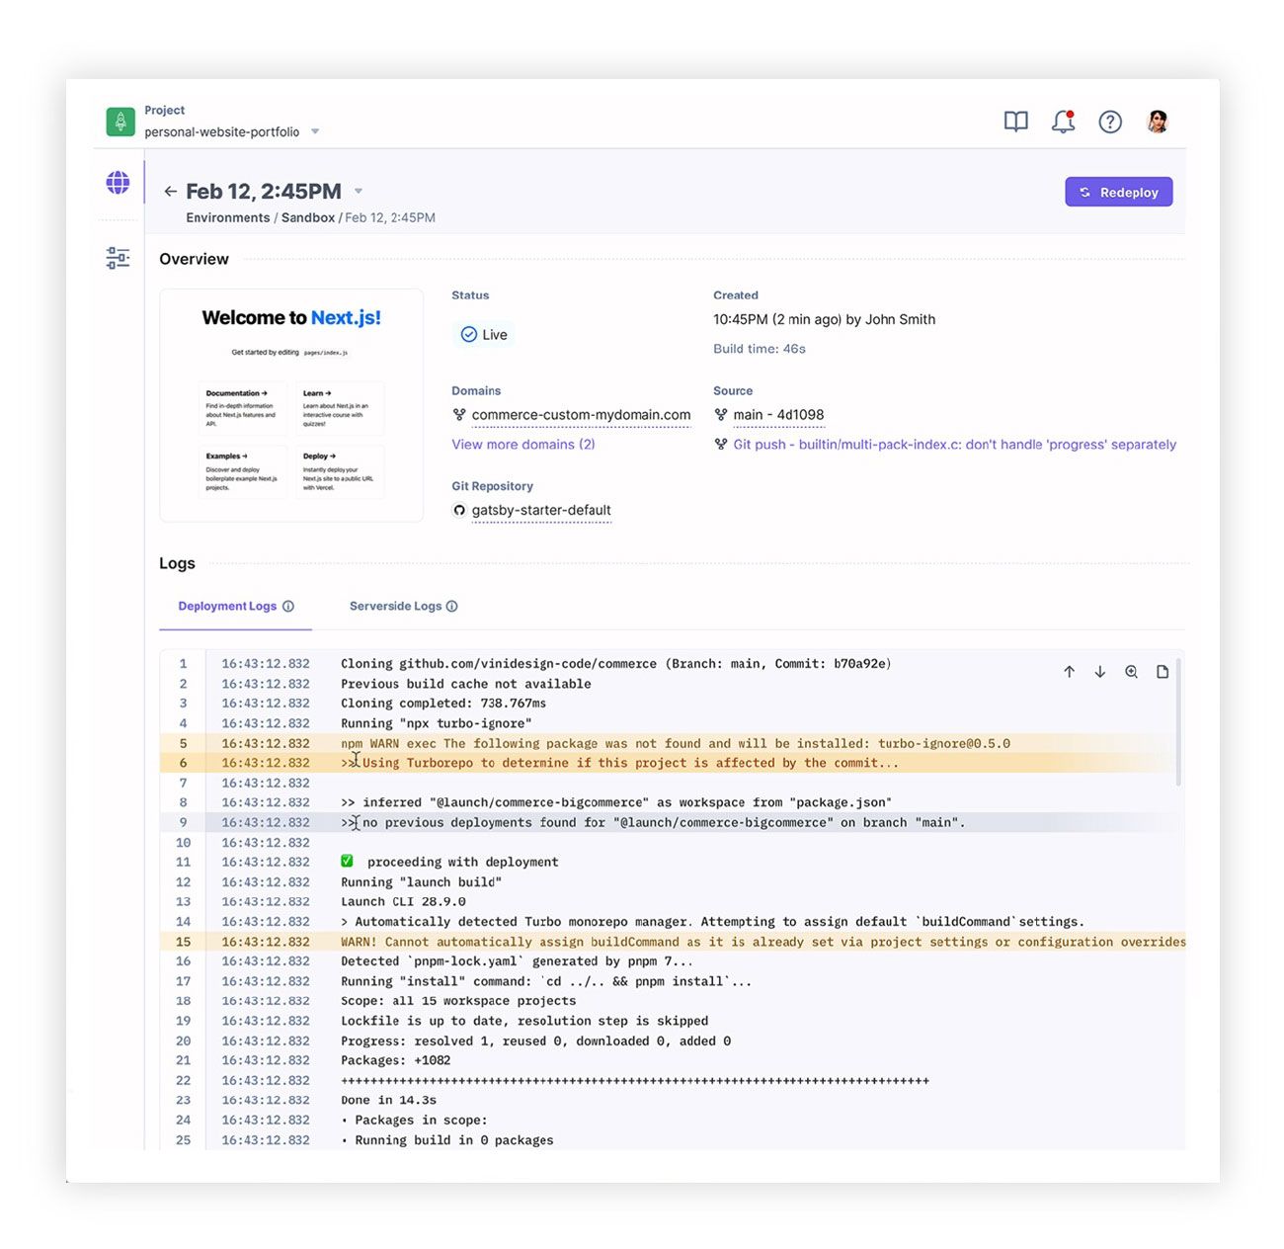This screenshot has height=1249, width=1284.
Task: Click log line 18 Scope: all 15 workspace
Action: click(x=458, y=1001)
